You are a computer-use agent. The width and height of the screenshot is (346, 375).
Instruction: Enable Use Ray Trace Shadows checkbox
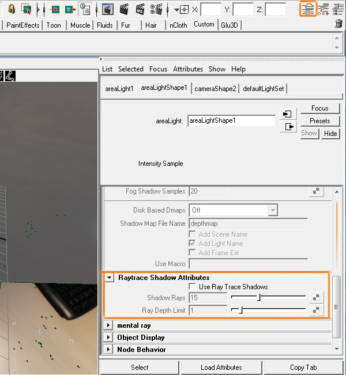(x=192, y=286)
